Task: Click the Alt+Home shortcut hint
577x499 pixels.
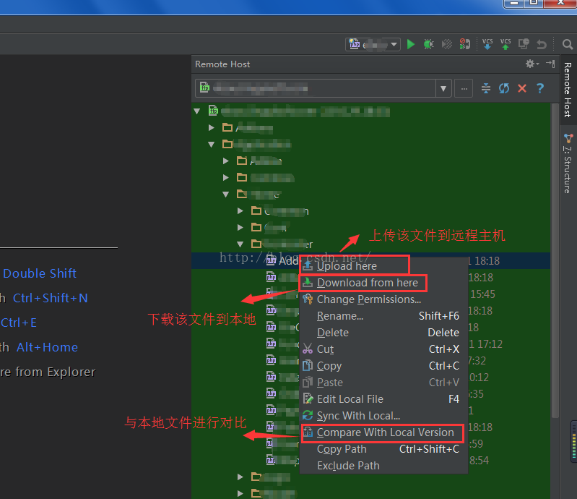Action: pyautogui.click(x=47, y=347)
